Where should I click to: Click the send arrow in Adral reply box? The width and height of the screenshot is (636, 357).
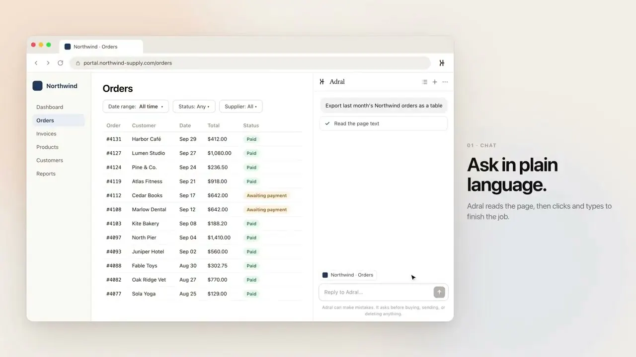[x=439, y=292]
